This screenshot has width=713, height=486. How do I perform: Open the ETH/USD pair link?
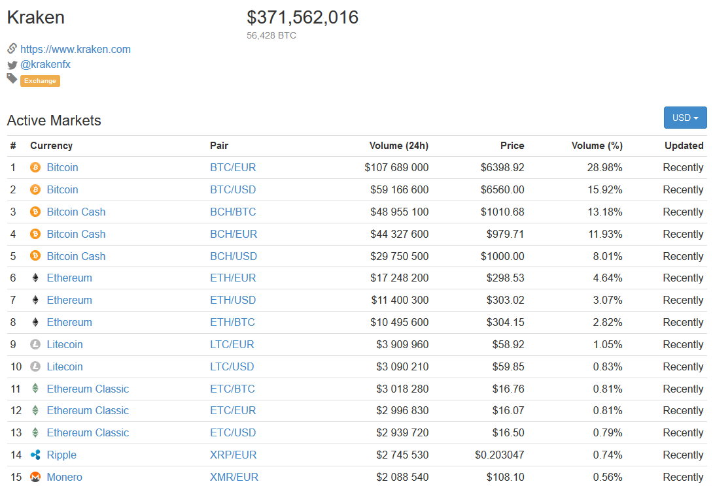[x=233, y=300]
